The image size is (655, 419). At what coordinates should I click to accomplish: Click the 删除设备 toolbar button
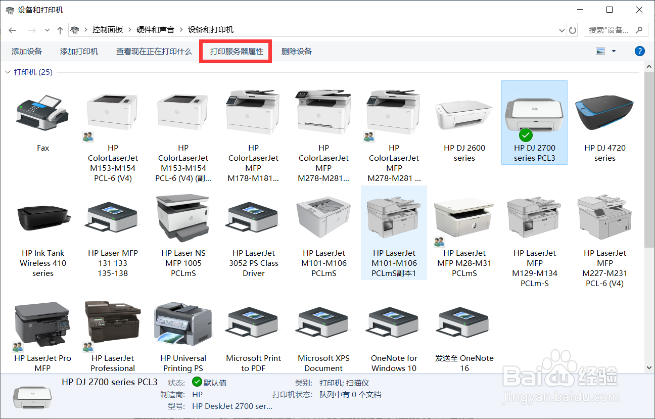(297, 51)
